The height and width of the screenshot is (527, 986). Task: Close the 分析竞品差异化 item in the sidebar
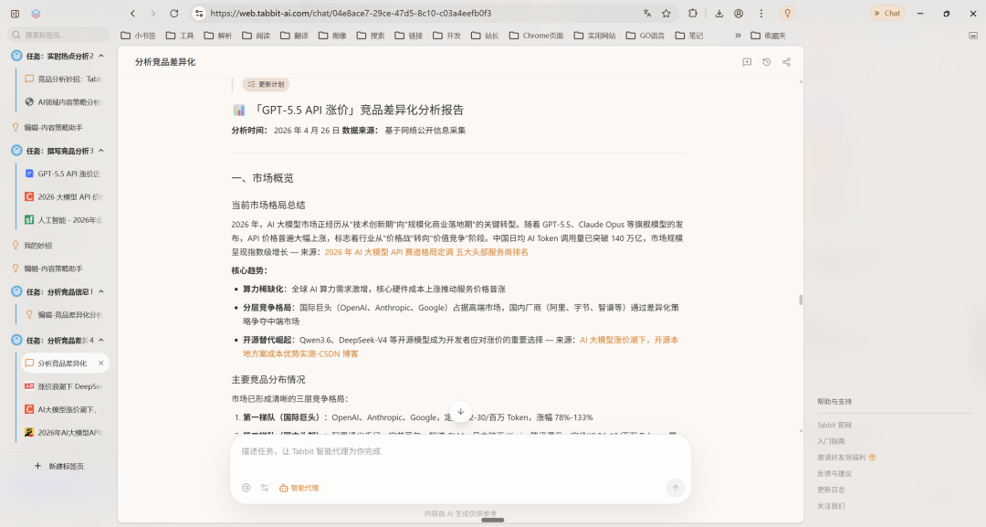click(x=100, y=363)
